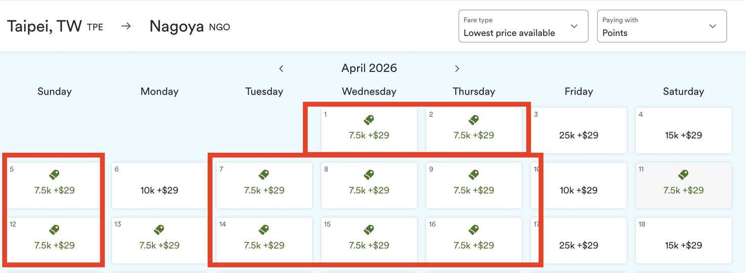746x273 pixels.
Task: Go to the next month after April 2026
Action: (x=457, y=68)
